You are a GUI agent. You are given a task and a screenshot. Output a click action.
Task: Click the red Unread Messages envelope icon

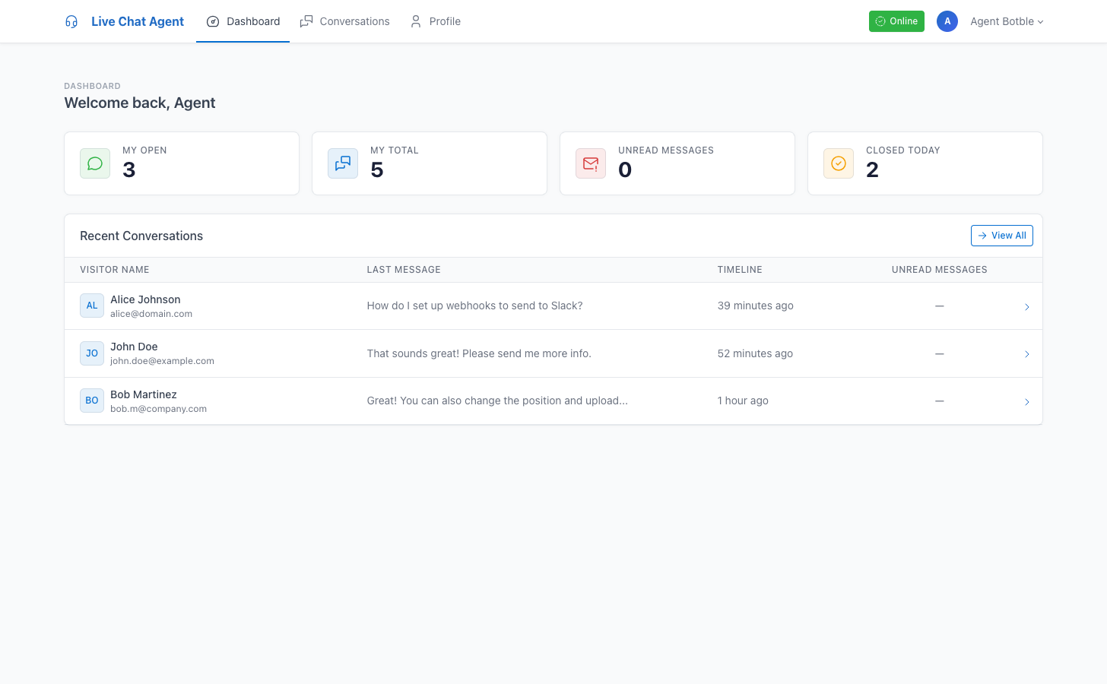pyautogui.click(x=590, y=163)
